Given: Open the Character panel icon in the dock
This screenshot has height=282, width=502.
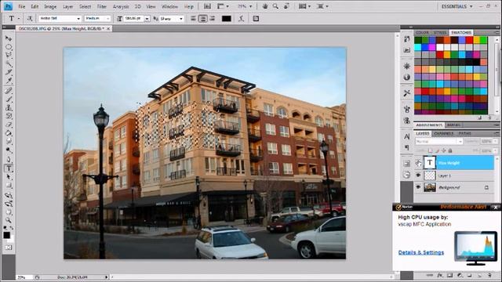Looking at the screenshot, I should [x=407, y=136].
